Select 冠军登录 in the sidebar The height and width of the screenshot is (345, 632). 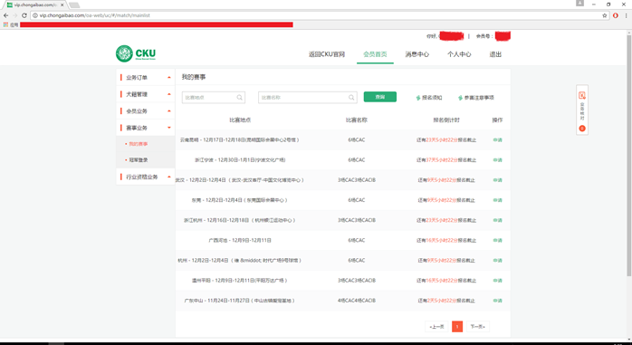pyautogui.click(x=139, y=160)
